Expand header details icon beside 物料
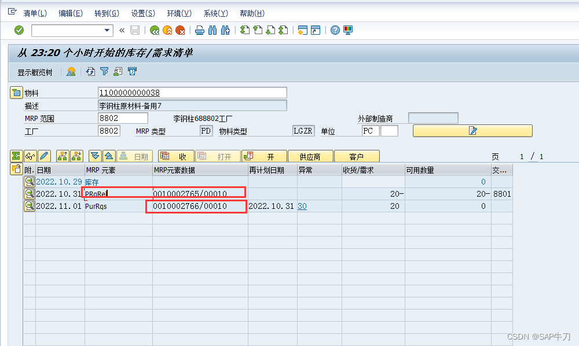 point(16,93)
